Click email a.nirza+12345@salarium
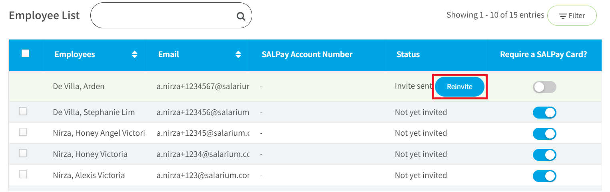Image resolution: width=610 pixels, height=192 pixels. (203, 133)
